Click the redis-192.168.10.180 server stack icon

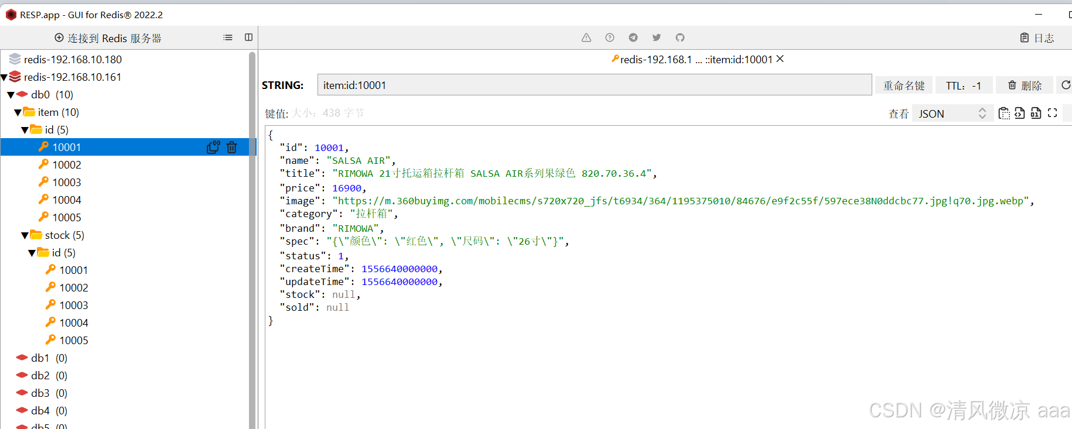(15, 59)
